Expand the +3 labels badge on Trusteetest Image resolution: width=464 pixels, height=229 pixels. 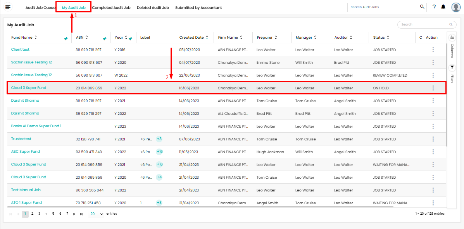(x=159, y=139)
